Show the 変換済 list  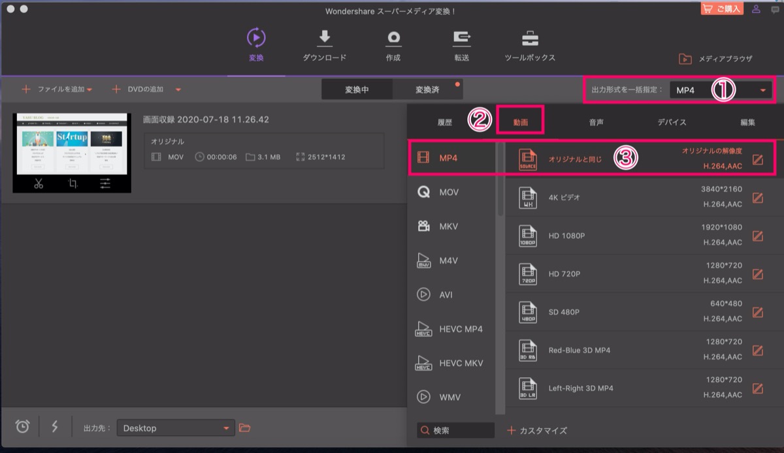[x=427, y=90]
